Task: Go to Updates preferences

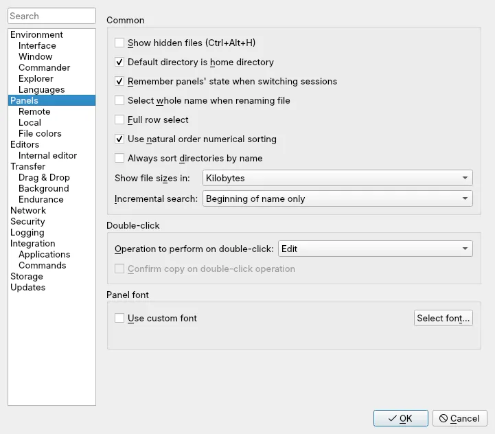Action: point(27,287)
